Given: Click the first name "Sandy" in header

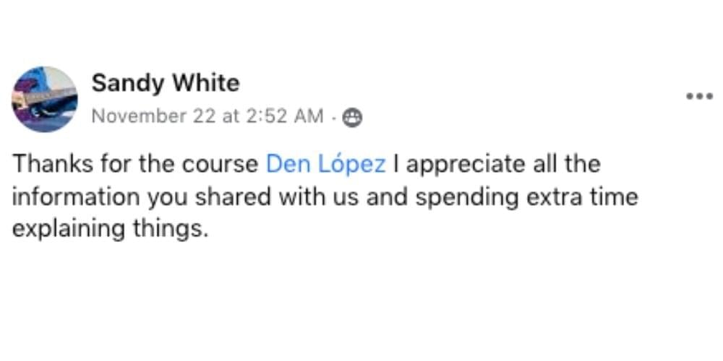Looking at the screenshot, I should click(127, 84).
